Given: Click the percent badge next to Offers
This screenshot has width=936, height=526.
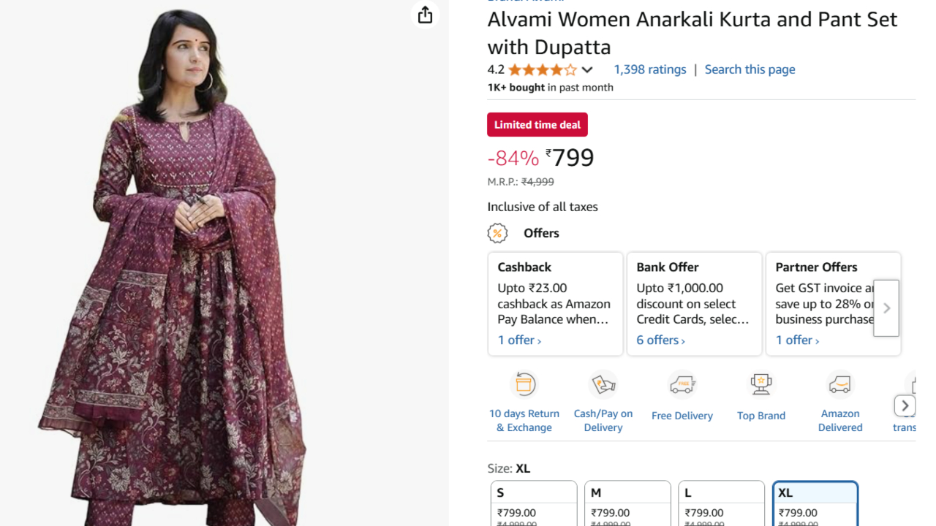Looking at the screenshot, I should pyautogui.click(x=498, y=232).
